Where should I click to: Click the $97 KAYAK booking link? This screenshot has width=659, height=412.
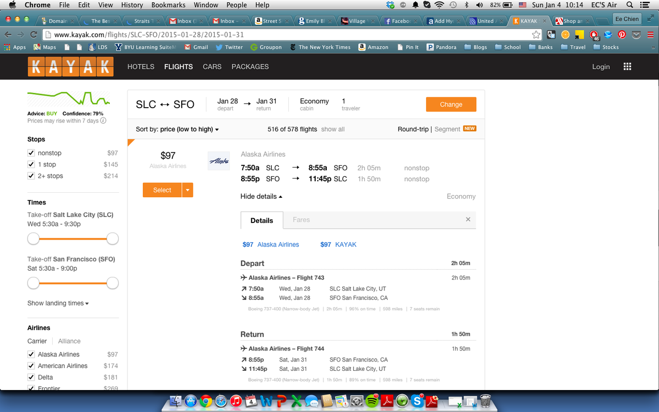point(338,244)
